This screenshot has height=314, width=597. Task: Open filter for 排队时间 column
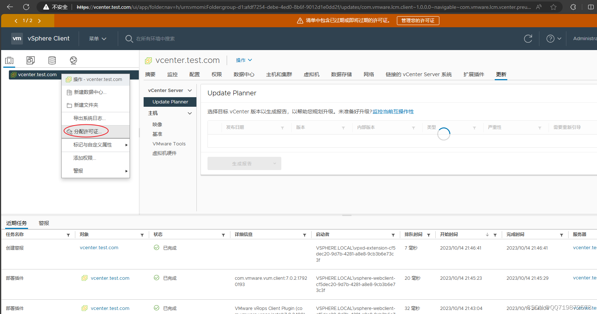(429, 235)
